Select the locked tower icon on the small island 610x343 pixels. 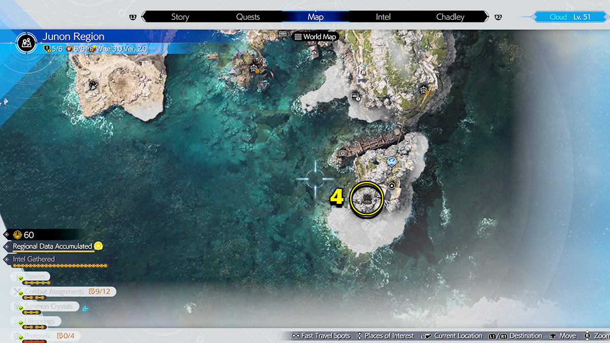254,69
